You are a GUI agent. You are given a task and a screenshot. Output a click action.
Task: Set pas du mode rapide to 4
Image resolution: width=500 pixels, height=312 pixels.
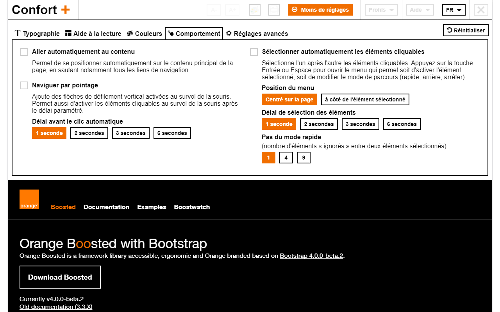click(x=286, y=158)
